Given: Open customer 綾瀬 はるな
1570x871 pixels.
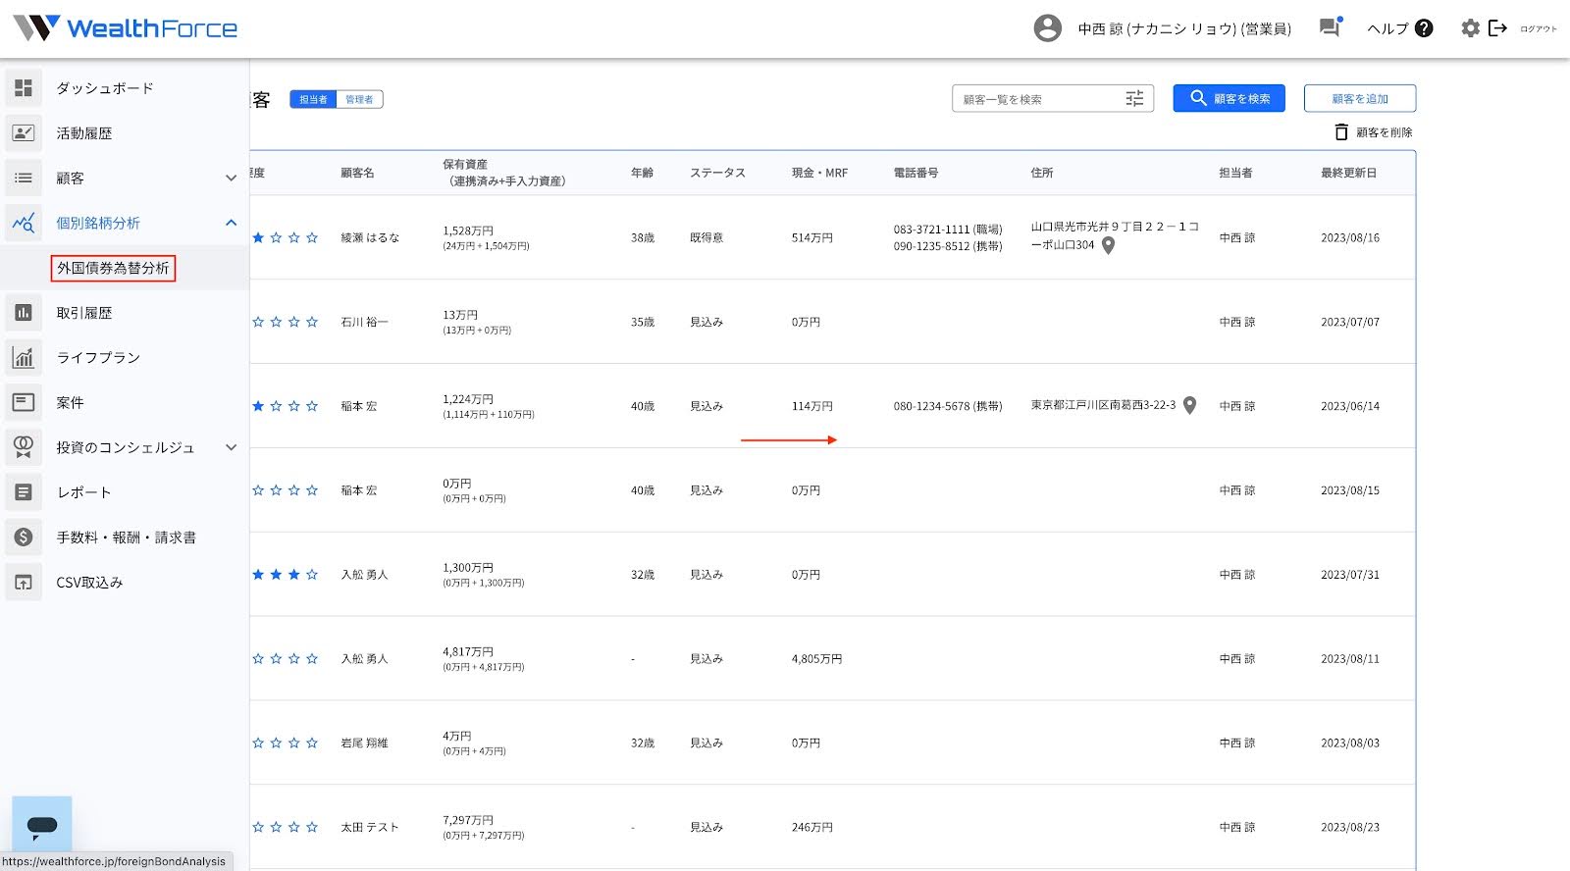Looking at the screenshot, I should pos(370,237).
